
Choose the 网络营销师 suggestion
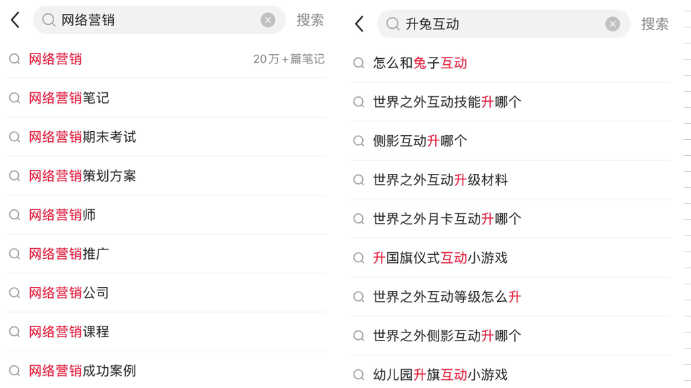(x=167, y=215)
